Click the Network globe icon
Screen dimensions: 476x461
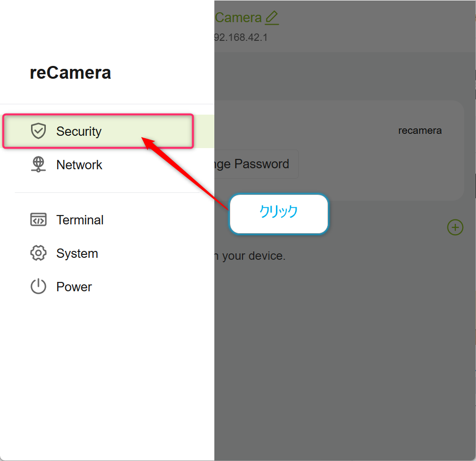coord(38,164)
